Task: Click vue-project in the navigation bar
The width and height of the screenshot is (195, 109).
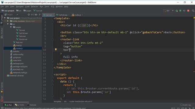Action: (x=8, y=11)
